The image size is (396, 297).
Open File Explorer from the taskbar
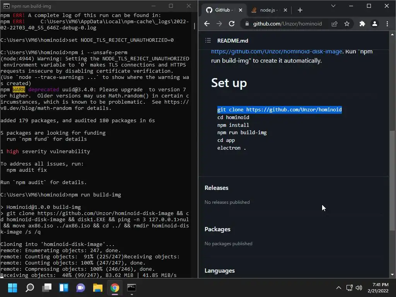tap(98, 288)
